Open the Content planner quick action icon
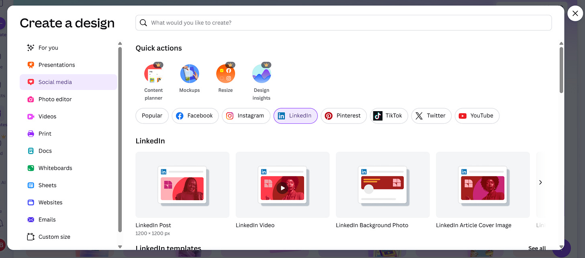The width and height of the screenshot is (585, 258). 153,74
